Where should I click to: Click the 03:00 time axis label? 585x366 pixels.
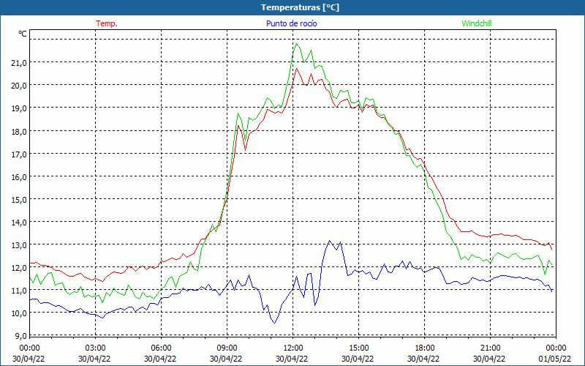point(95,348)
